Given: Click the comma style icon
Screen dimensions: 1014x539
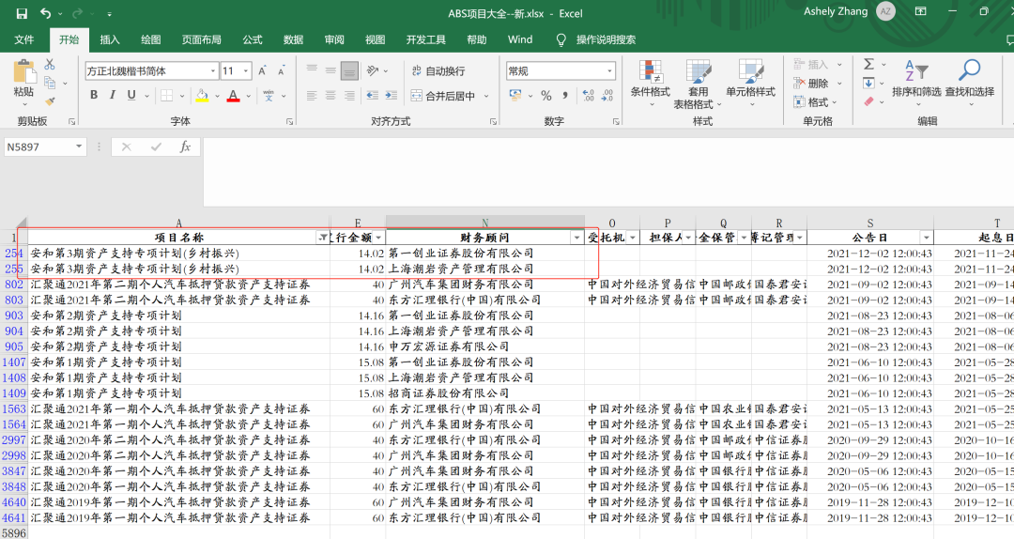Looking at the screenshot, I should [x=565, y=96].
